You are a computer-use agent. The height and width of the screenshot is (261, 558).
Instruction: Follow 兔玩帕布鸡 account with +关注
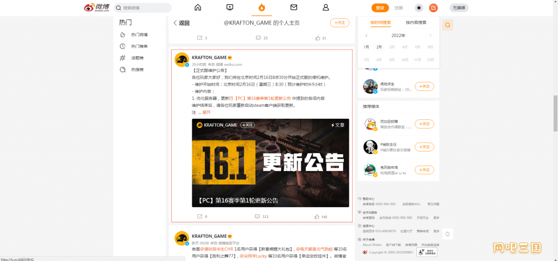(x=424, y=170)
